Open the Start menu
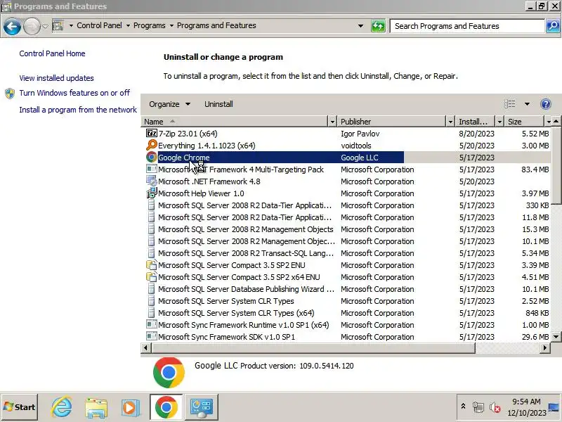The image size is (562, 422). pyautogui.click(x=20, y=407)
